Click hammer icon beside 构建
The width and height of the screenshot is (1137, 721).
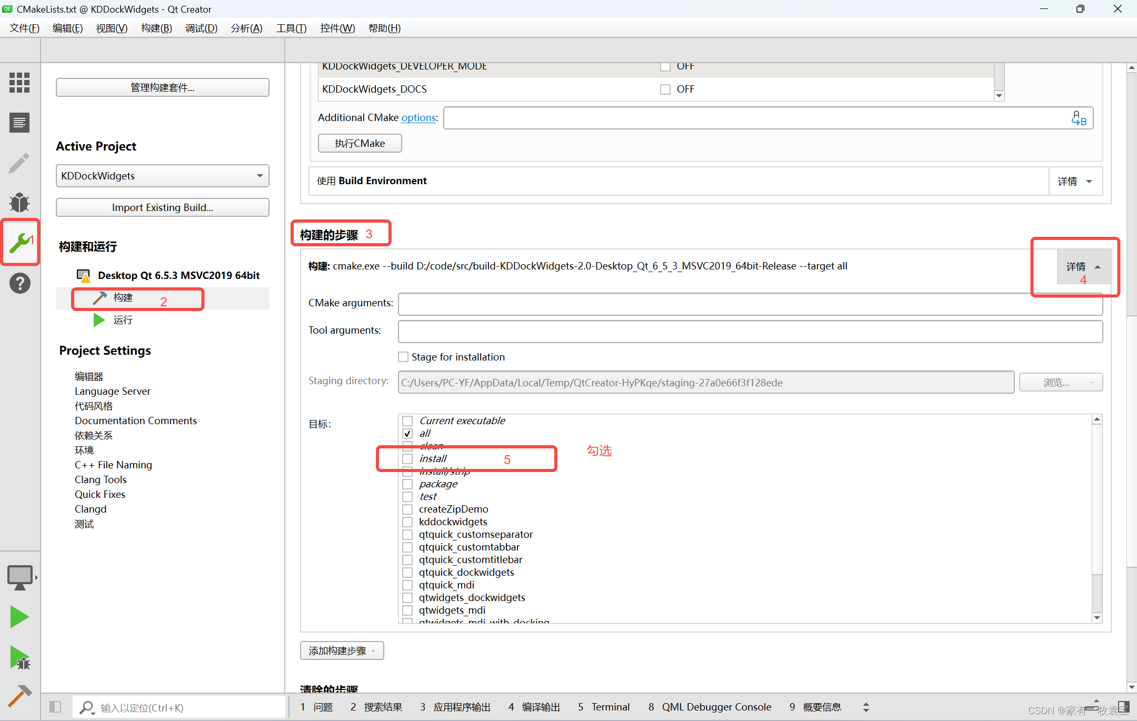[99, 298]
